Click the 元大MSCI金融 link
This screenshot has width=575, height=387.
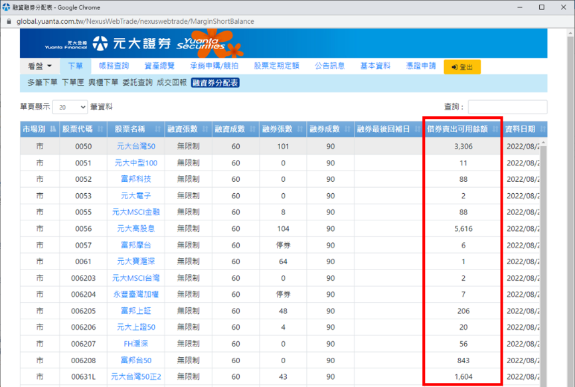(x=136, y=212)
